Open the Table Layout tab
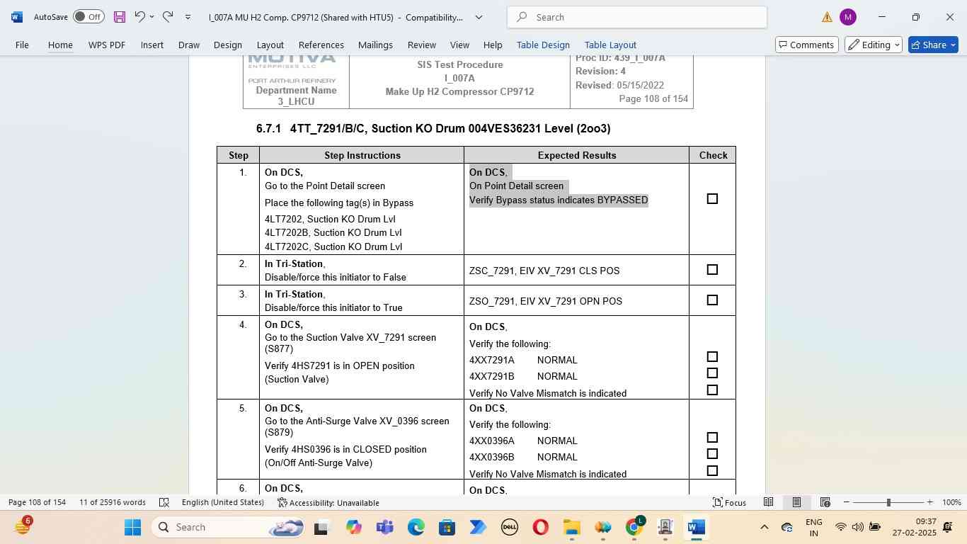The height and width of the screenshot is (544, 967). (x=610, y=45)
